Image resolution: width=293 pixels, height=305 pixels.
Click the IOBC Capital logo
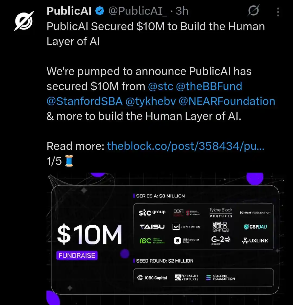pos(152,278)
